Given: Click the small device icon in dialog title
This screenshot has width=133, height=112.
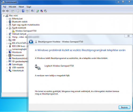Looking at the screenshot, I should point(36,42).
